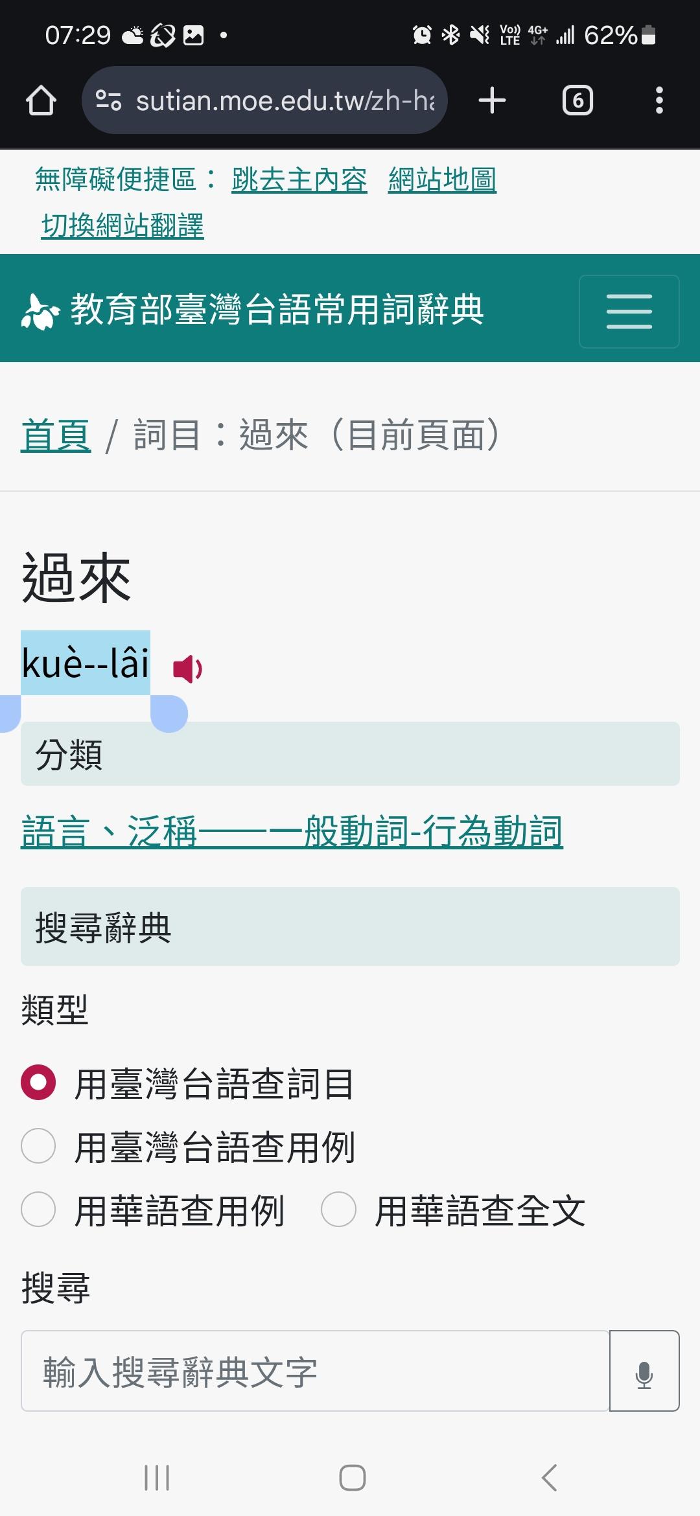Open the 語言、泛稱 category link
The image size is (700, 1516).
(x=292, y=831)
